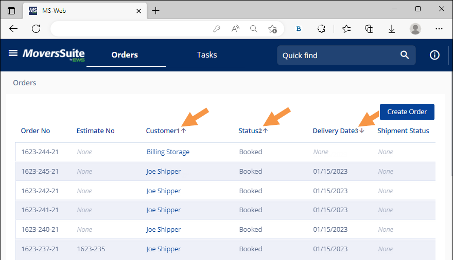Open browser profile avatar
453x260 pixels.
415,29
